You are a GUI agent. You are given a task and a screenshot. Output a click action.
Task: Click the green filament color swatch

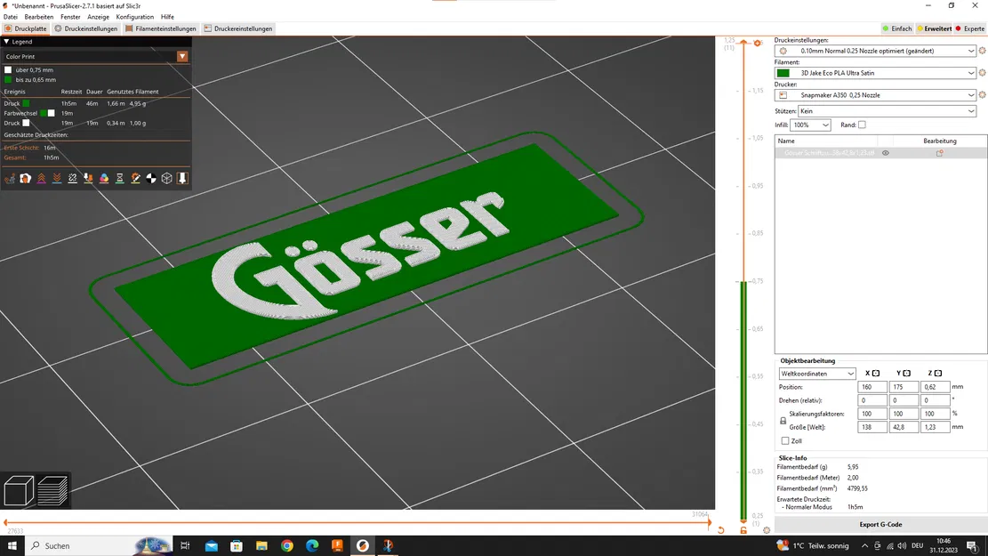point(783,73)
